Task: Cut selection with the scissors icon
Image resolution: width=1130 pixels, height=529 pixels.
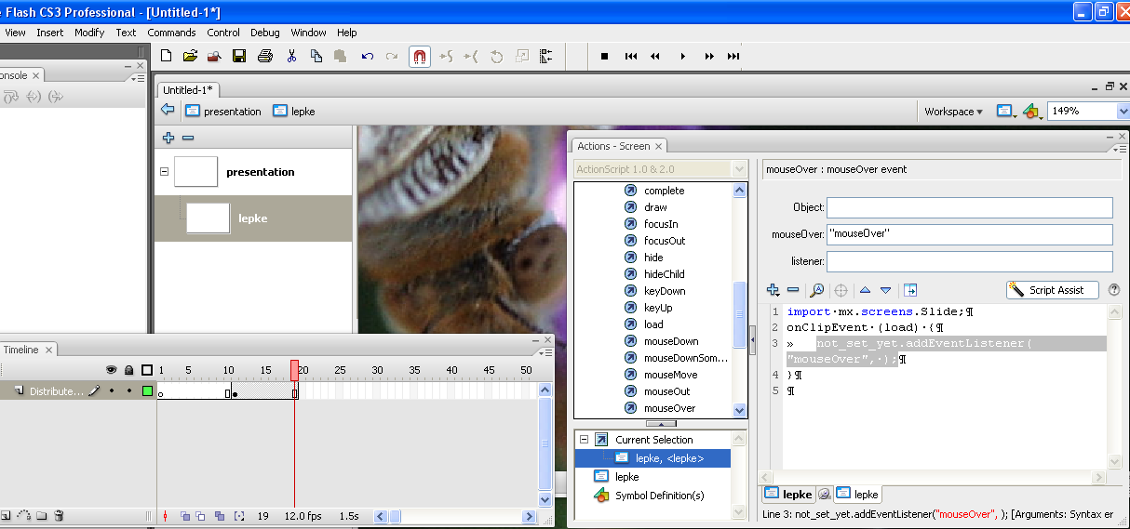Action: (x=291, y=56)
